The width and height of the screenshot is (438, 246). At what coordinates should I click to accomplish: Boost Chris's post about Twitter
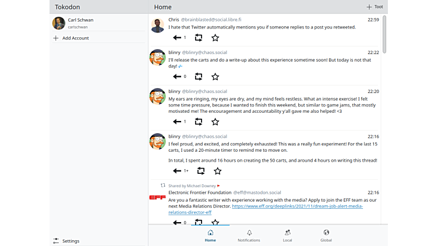click(x=199, y=38)
